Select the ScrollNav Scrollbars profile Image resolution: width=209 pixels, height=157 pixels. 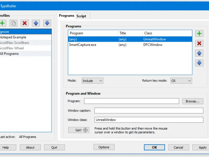point(26,43)
